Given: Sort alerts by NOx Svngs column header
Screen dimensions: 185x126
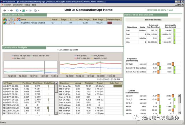Looking at the screenshot, I should coord(85,19).
